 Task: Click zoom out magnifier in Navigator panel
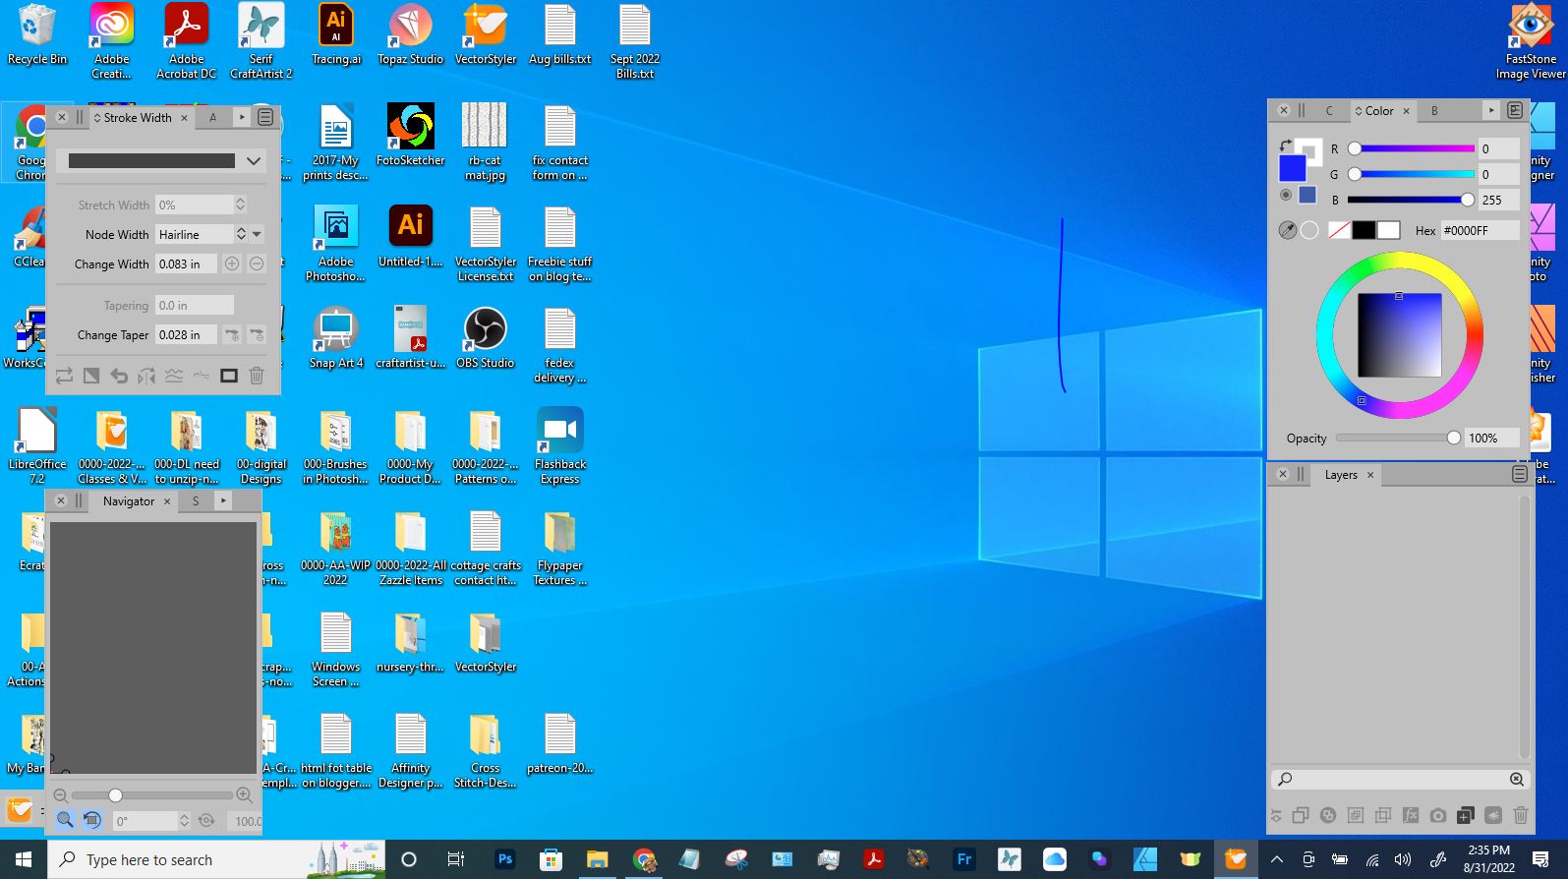click(61, 795)
